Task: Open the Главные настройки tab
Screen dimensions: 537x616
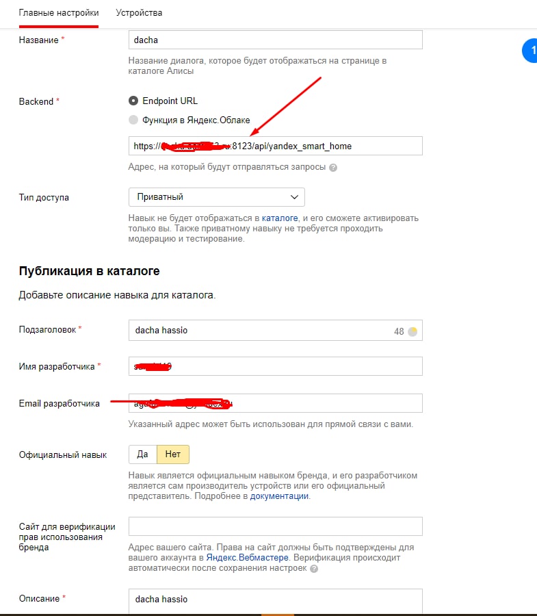Action: tap(59, 13)
